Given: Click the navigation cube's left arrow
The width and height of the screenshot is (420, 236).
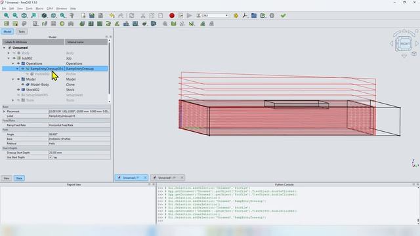Looking at the screenshot, I should [391, 43].
